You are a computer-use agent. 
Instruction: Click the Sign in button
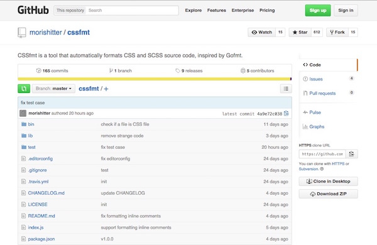click(x=346, y=10)
